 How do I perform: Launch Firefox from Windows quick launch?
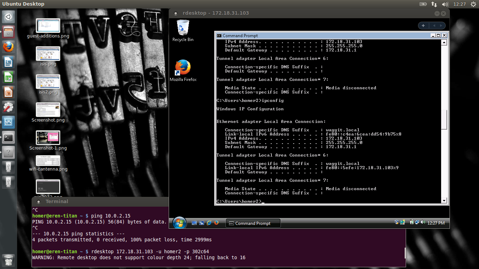[216, 223]
